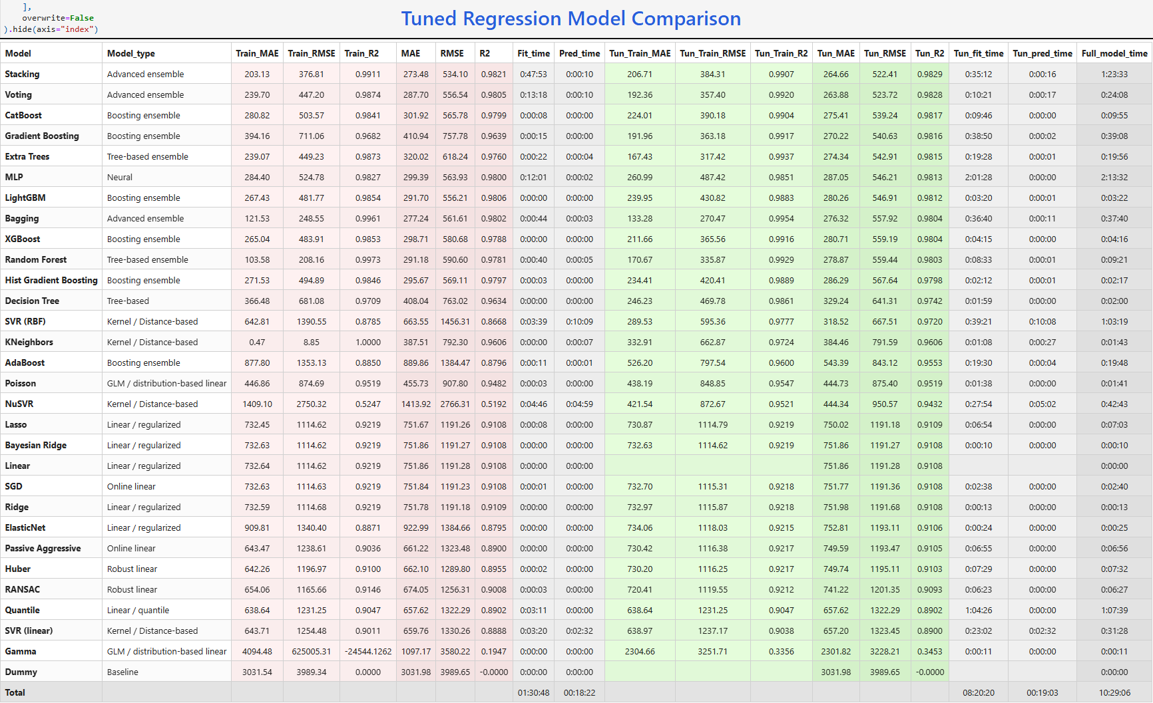The width and height of the screenshot is (1153, 703).
Task: Select the "Bayesian Ridge" model name
Action: pyautogui.click(x=36, y=445)
